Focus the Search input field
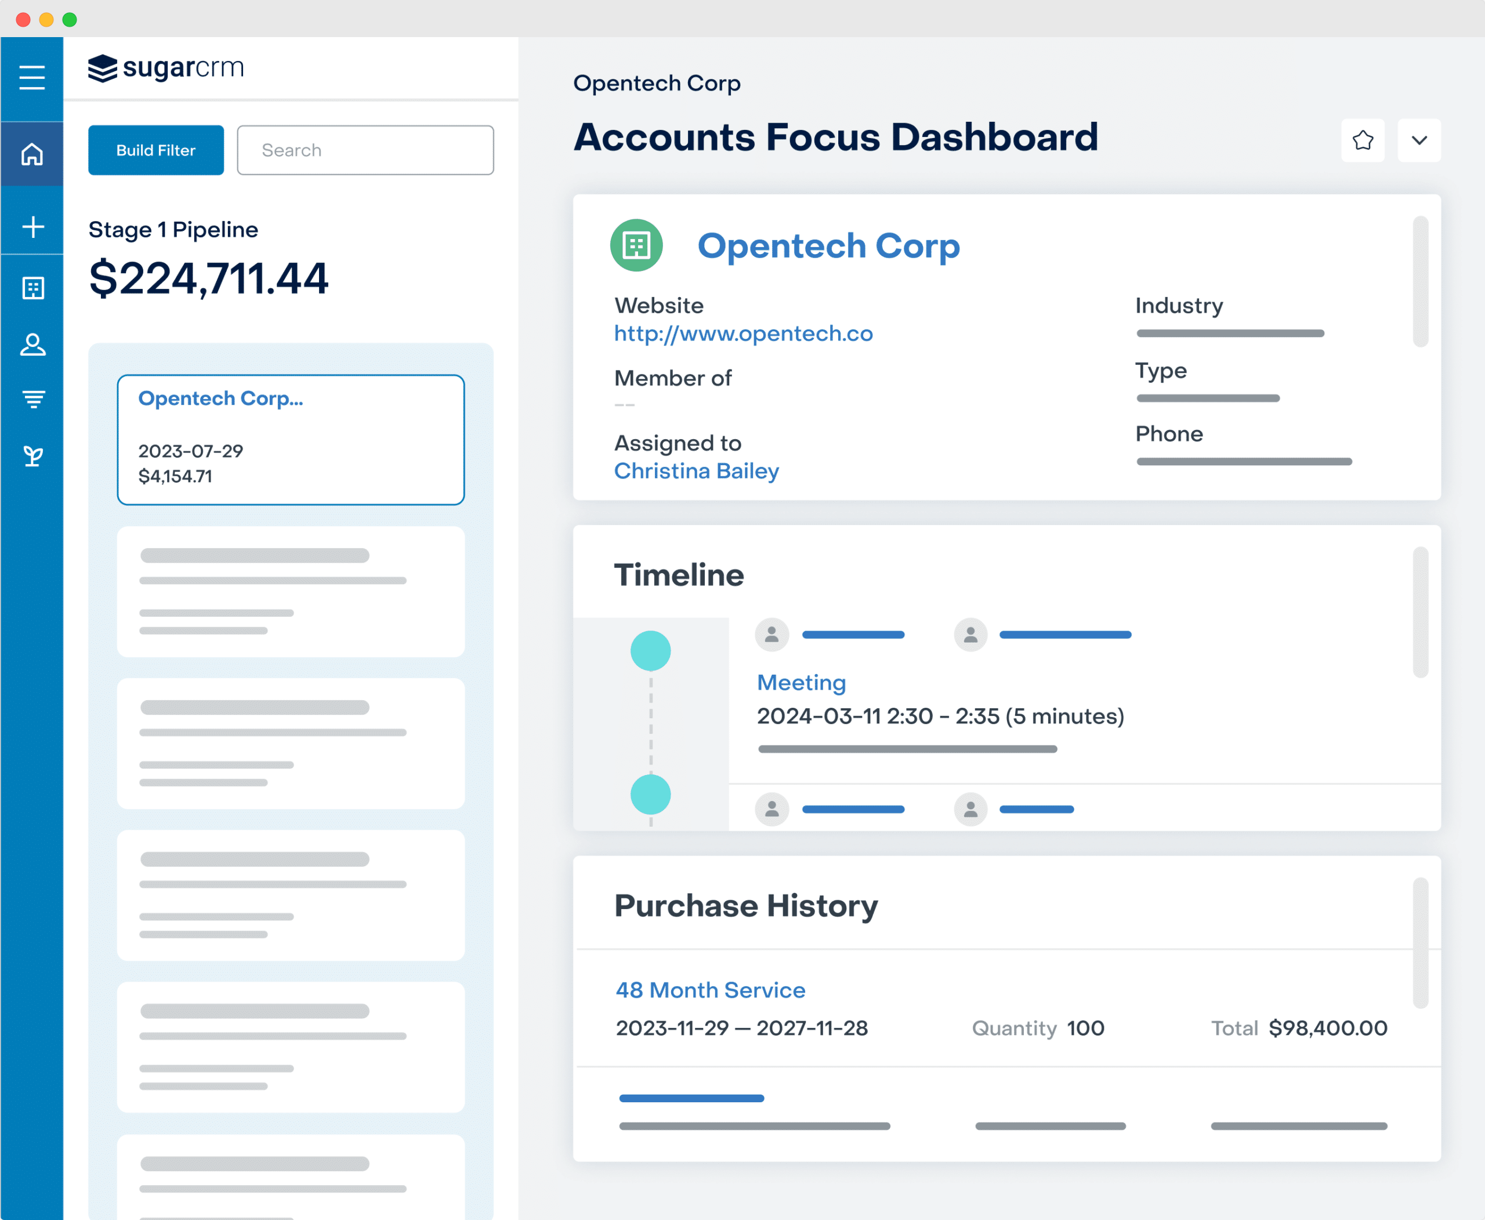1485x1220 pixels. tap(365, 150)
